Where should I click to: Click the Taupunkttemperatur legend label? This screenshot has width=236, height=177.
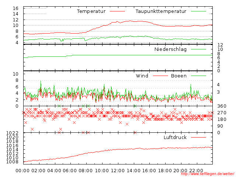click(161, 11)
